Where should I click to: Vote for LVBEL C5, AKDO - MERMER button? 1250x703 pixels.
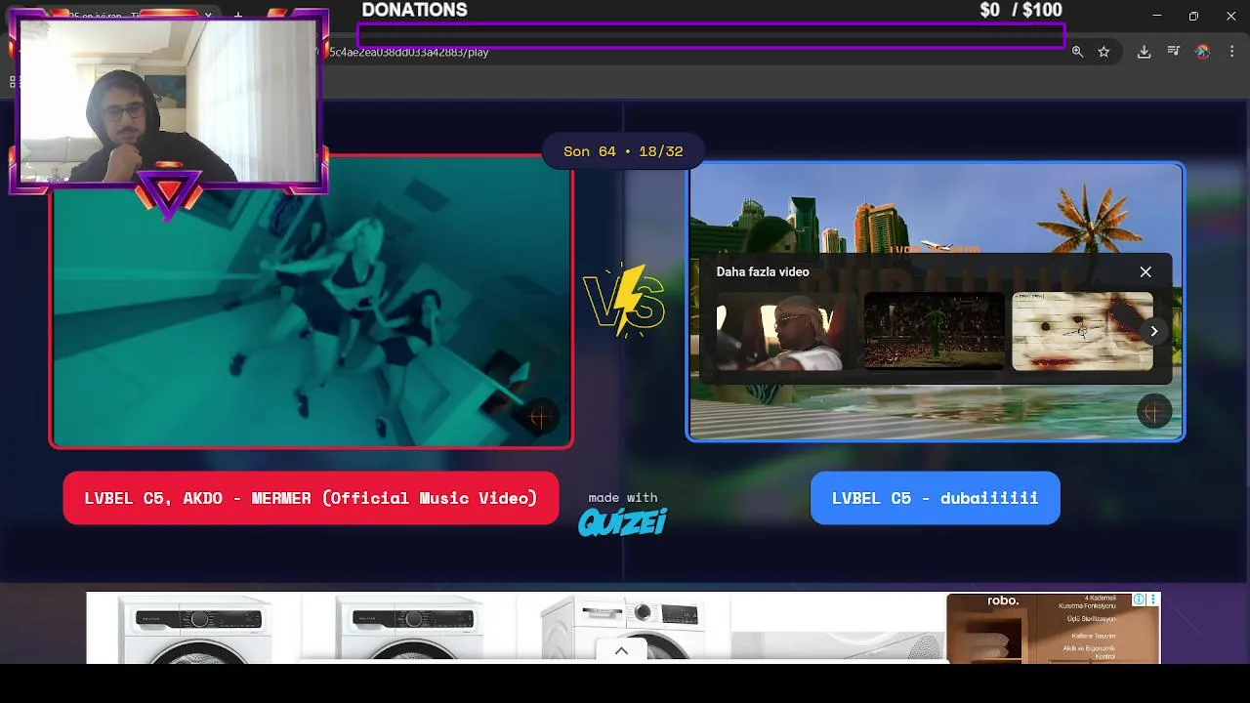pos(311,498)
